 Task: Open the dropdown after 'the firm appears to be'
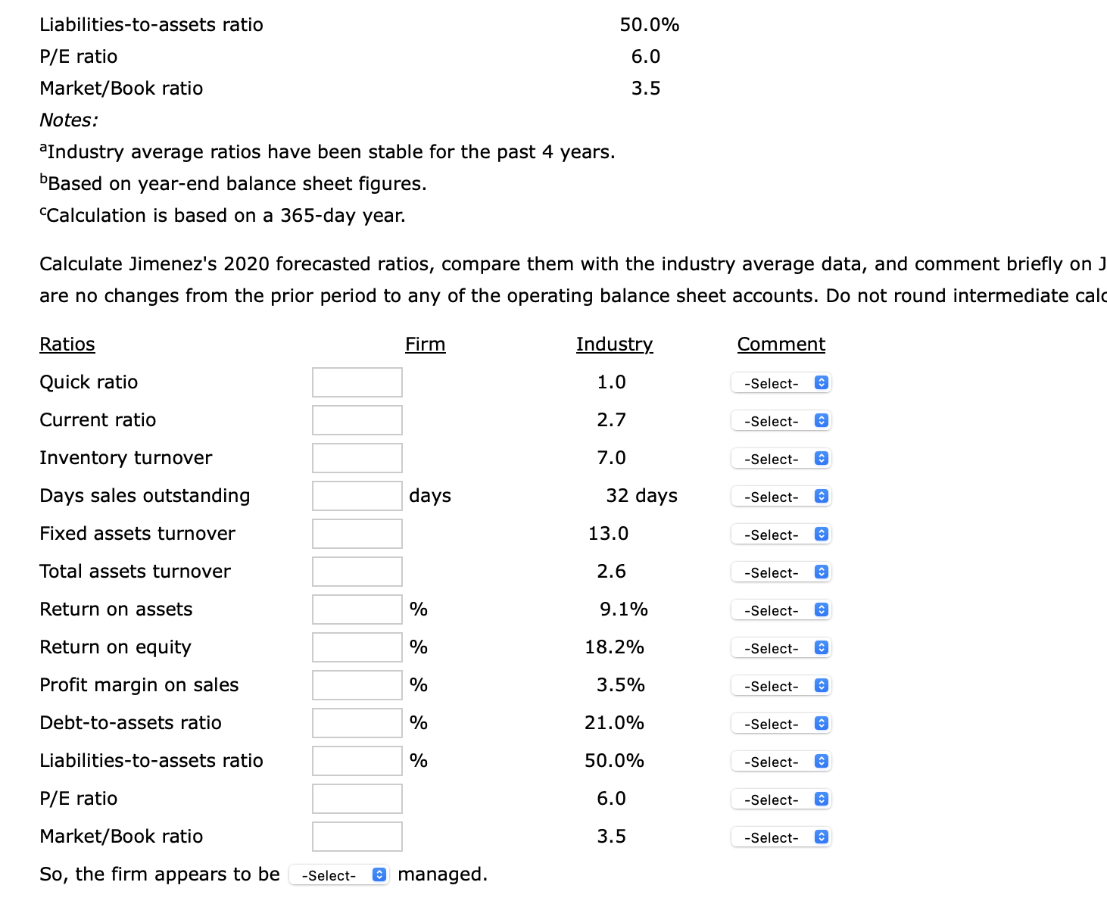338,874
